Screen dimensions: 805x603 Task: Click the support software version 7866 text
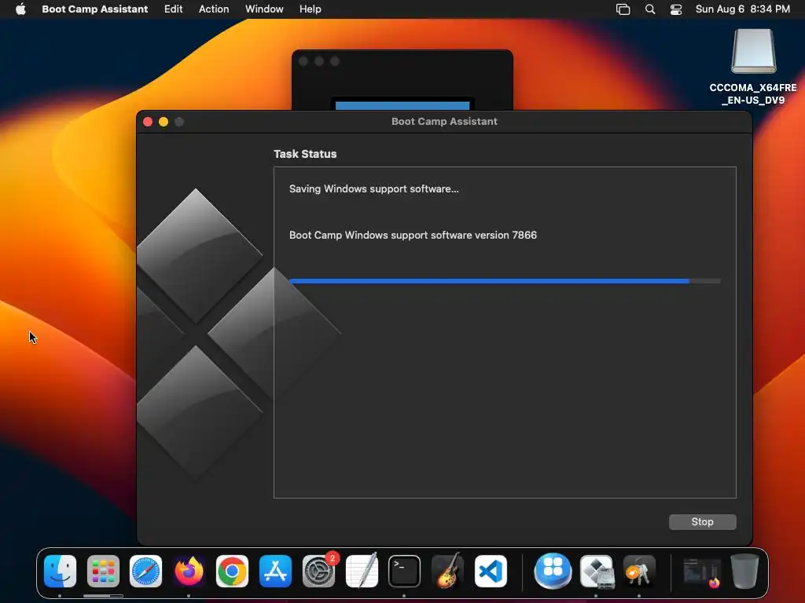tap(413, 235)
